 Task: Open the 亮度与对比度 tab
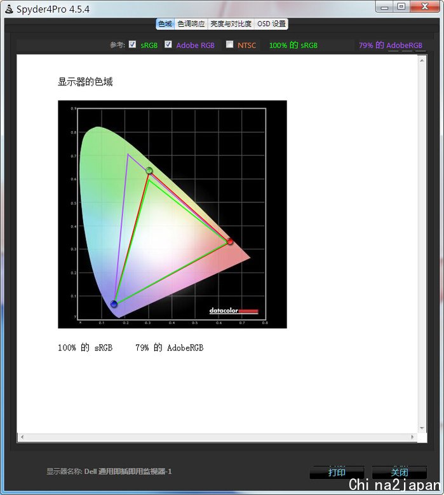pos(231,24)
